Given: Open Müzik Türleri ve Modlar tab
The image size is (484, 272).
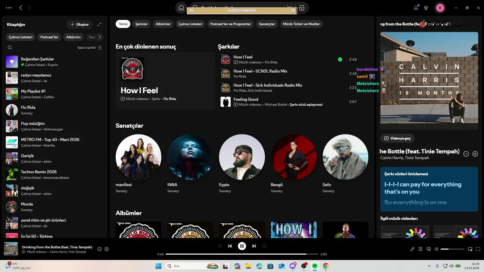Looking at the screenshot, I should [x=301, y=24].
